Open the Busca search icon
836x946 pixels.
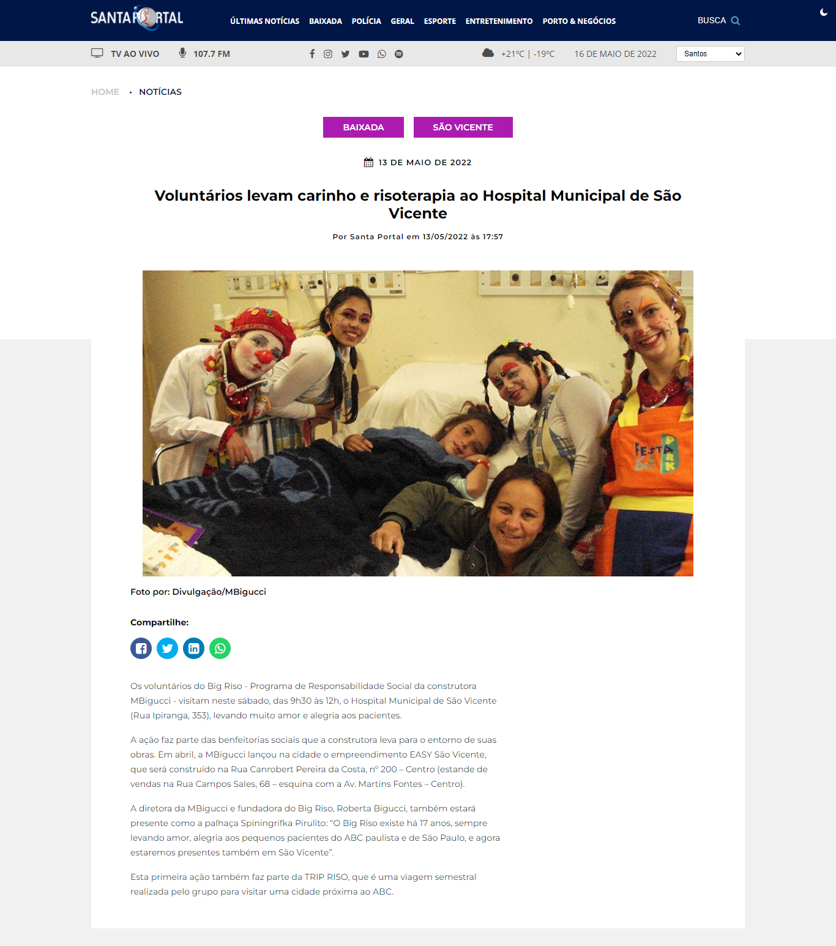(x=736, y=21)
